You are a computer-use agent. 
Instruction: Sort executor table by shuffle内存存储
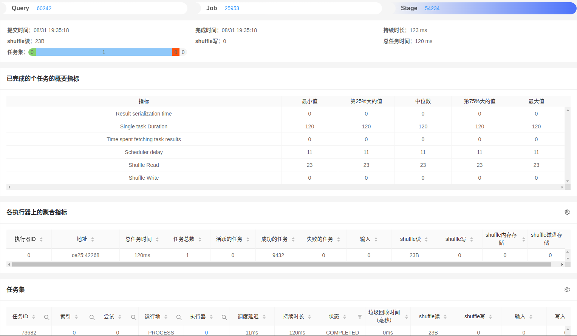point(524,239)
